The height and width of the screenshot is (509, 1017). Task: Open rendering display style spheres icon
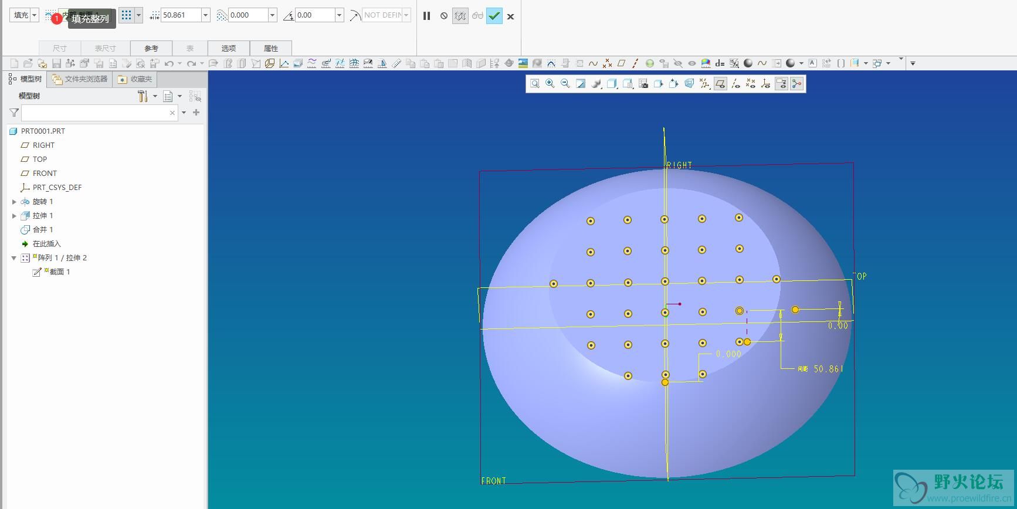(596, 84)
